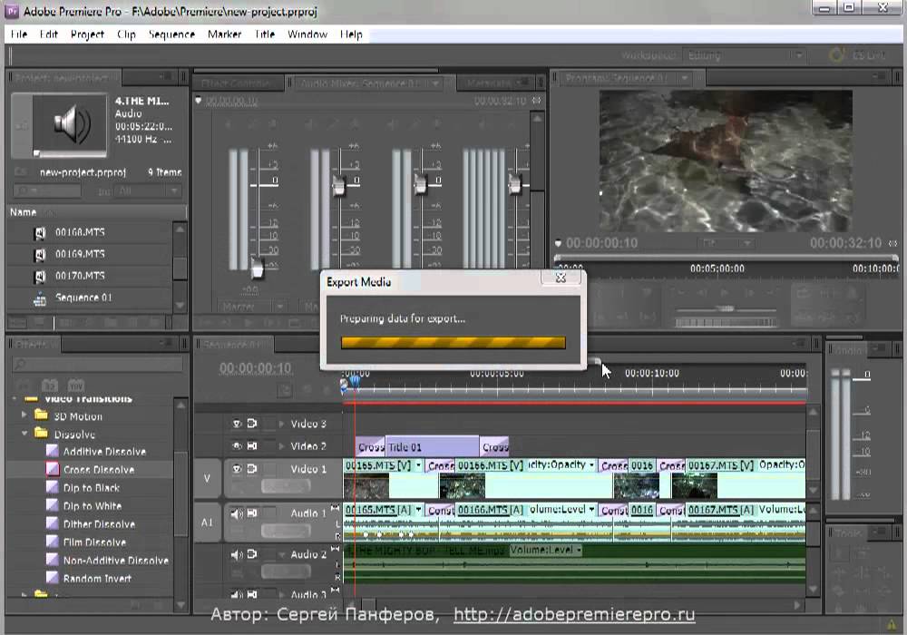
Task: Select the Dither Dissolve transition icon
Action: click(52, 523)
